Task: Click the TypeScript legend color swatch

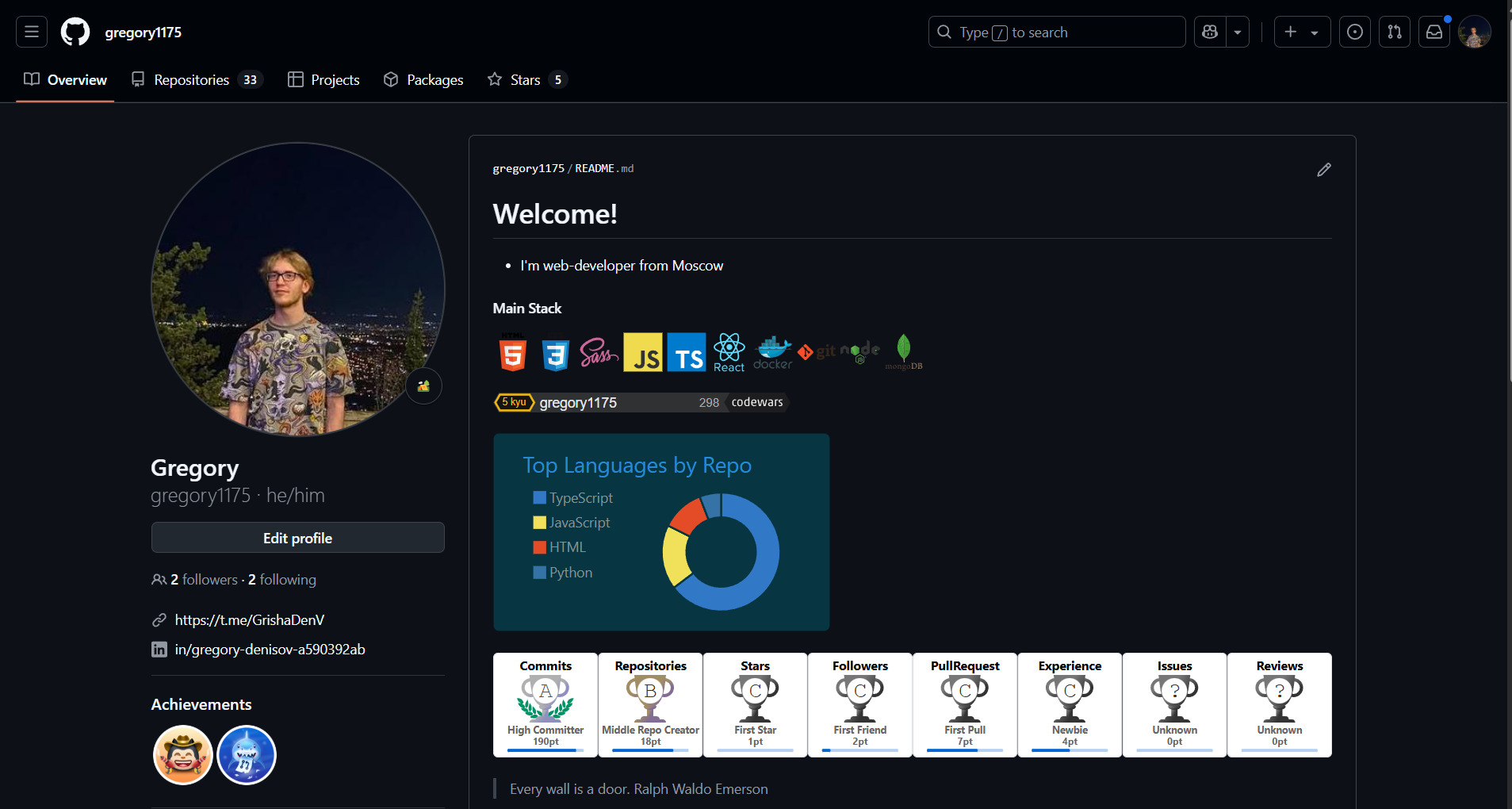Action: (540, 498)
